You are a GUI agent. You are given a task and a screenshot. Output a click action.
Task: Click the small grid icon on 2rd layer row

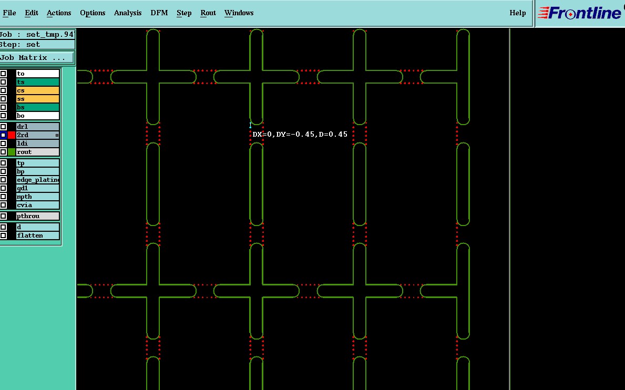57,136
